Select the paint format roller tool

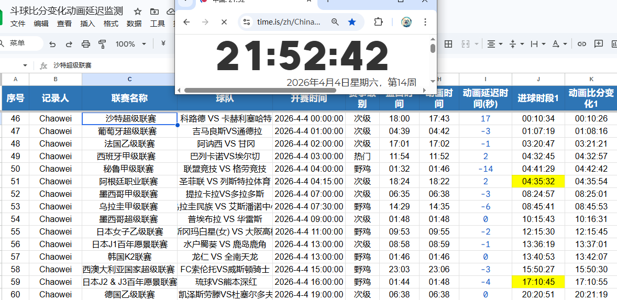point(102,44)
